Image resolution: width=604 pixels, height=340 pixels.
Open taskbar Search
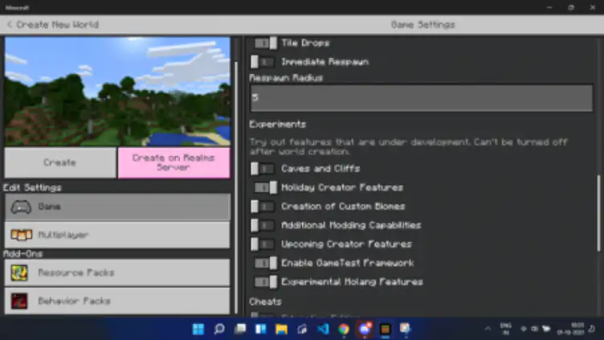pyautogui.click(x=219, y=329)
